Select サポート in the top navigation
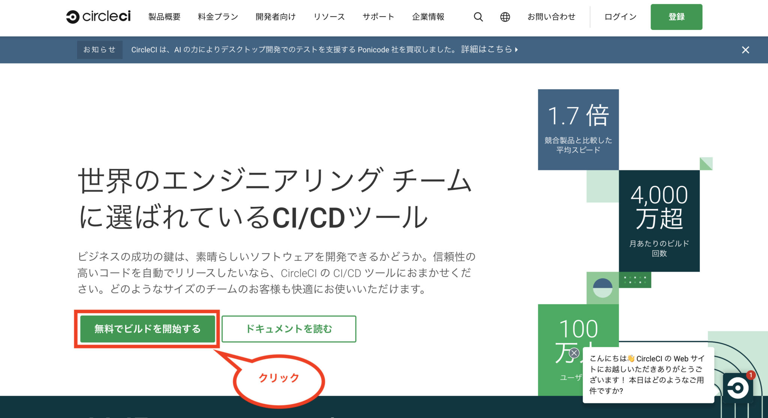768x418 pixels. pyautogui.click(x=378, y=17)
